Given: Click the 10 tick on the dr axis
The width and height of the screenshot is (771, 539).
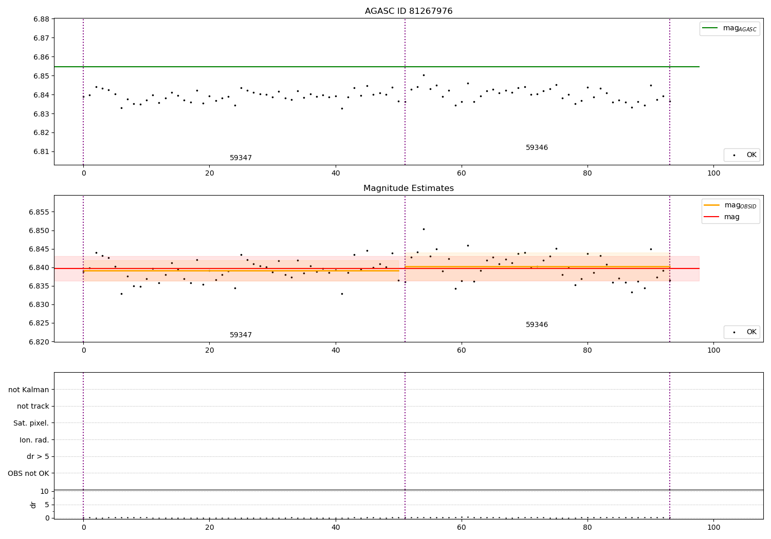Looking at the screenshot, I should 44,491.
